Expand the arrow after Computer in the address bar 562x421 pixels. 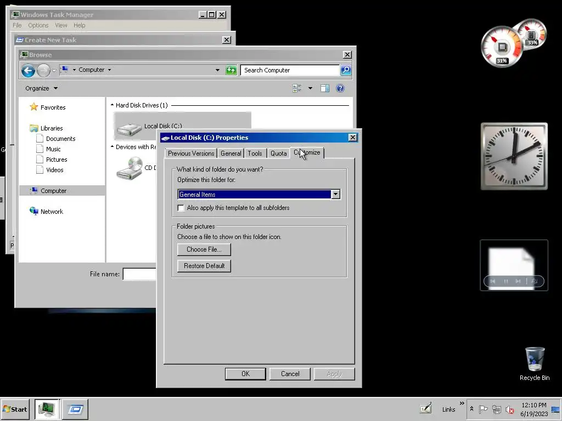[x=109, y=70]
